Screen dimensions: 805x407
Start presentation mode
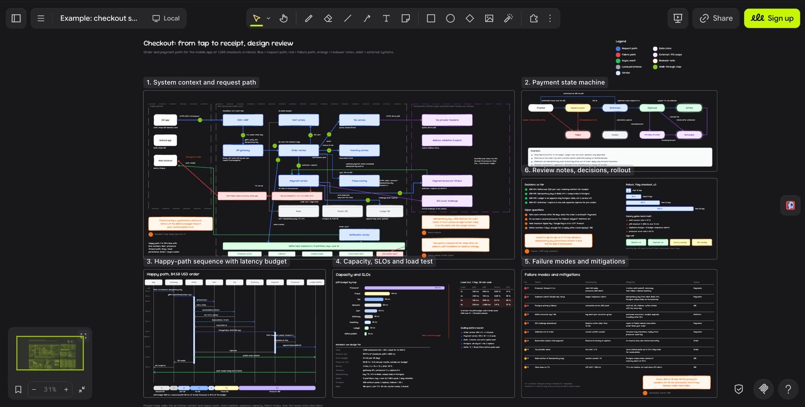[x=678, y=18]
